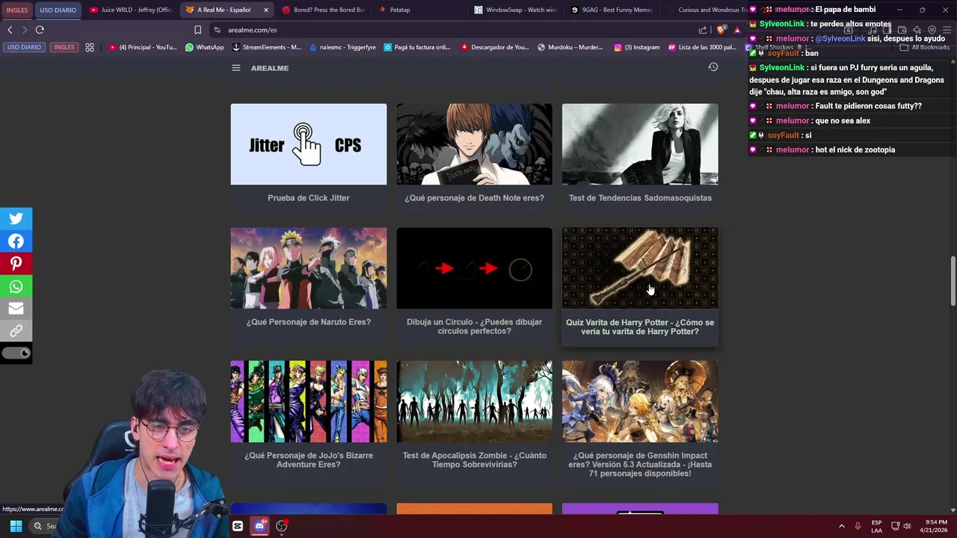The image size is (957, 538).
Task: Share page via email sidebar icon
Action: (x=16, y=309)
